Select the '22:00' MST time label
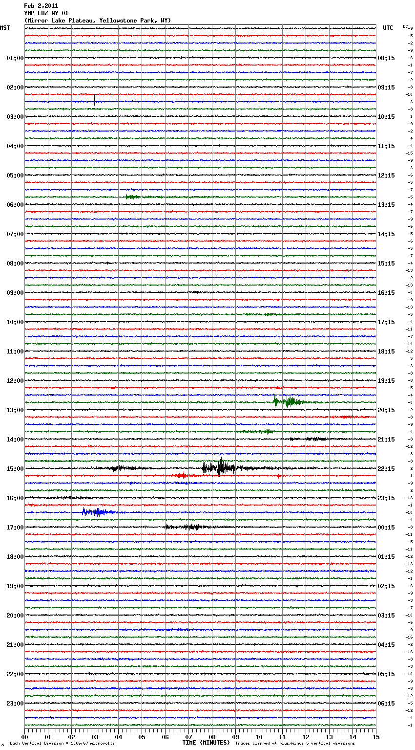 point(15,674)
